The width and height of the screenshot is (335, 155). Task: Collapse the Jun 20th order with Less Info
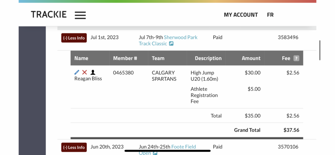tap(74, 147)
